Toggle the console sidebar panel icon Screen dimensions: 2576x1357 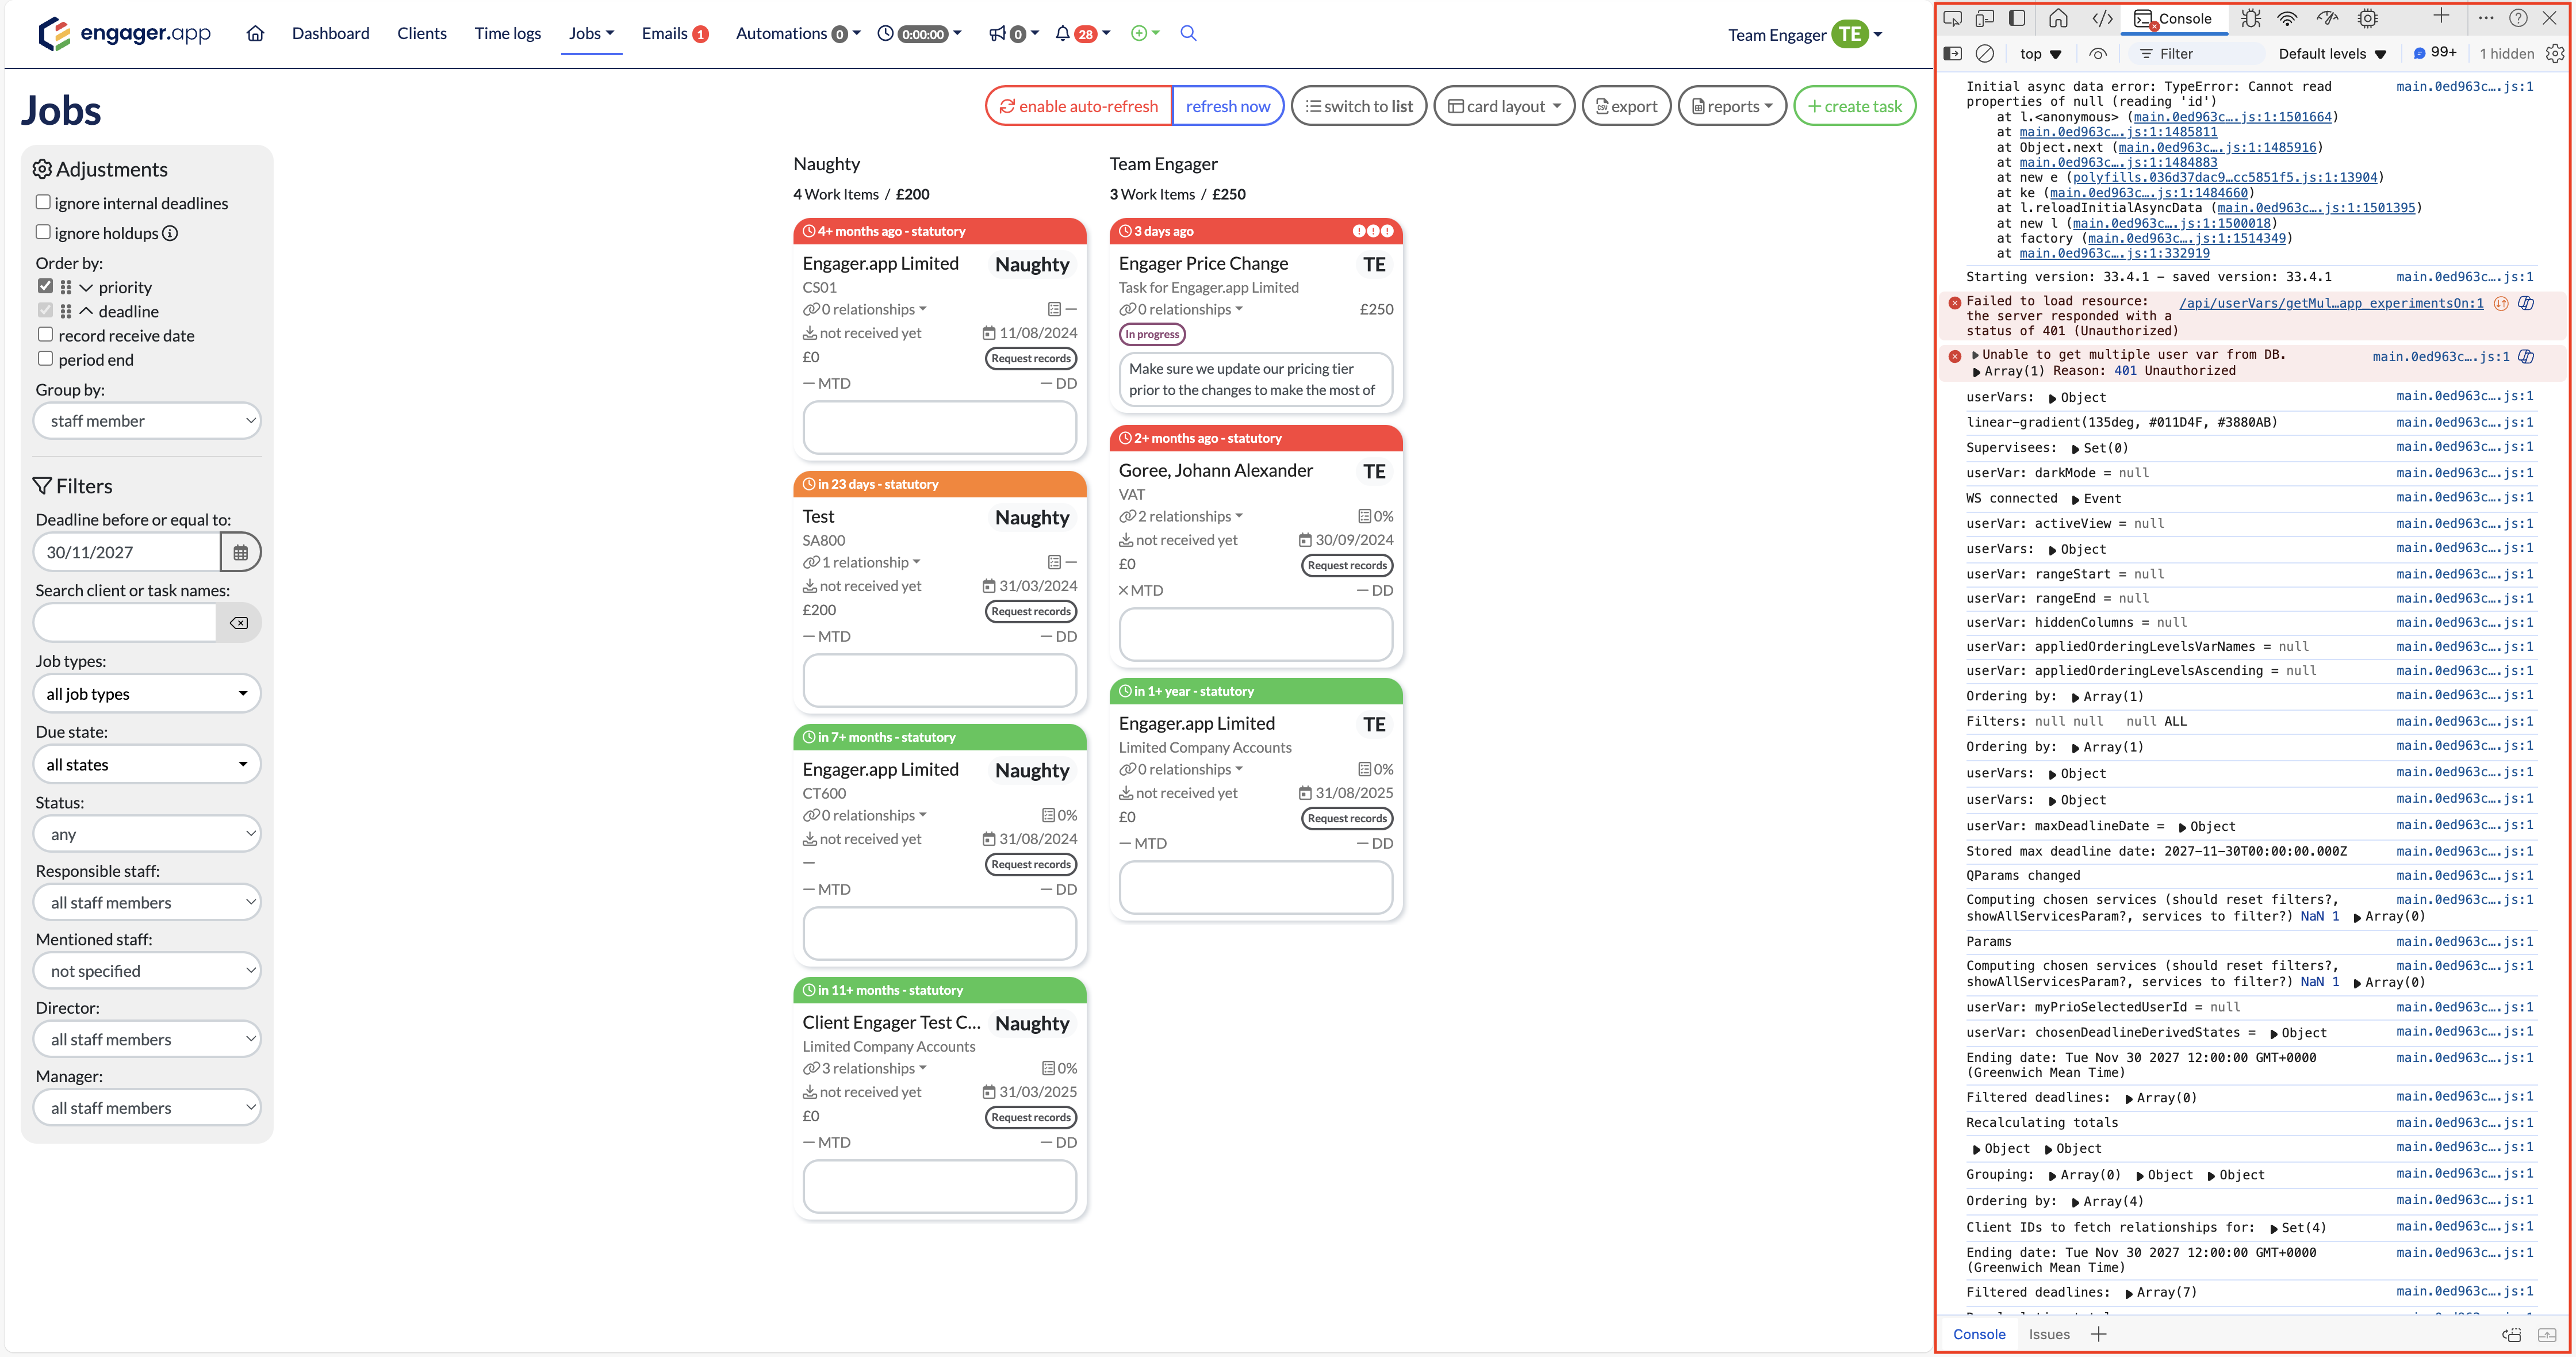(x=1953, y=53)
